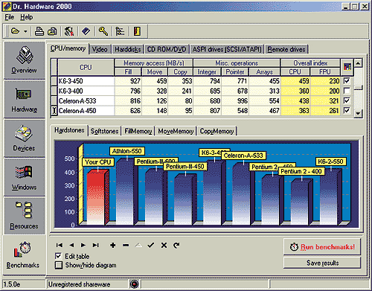Click the tree list toolbar icon

[x=120, y=31]
